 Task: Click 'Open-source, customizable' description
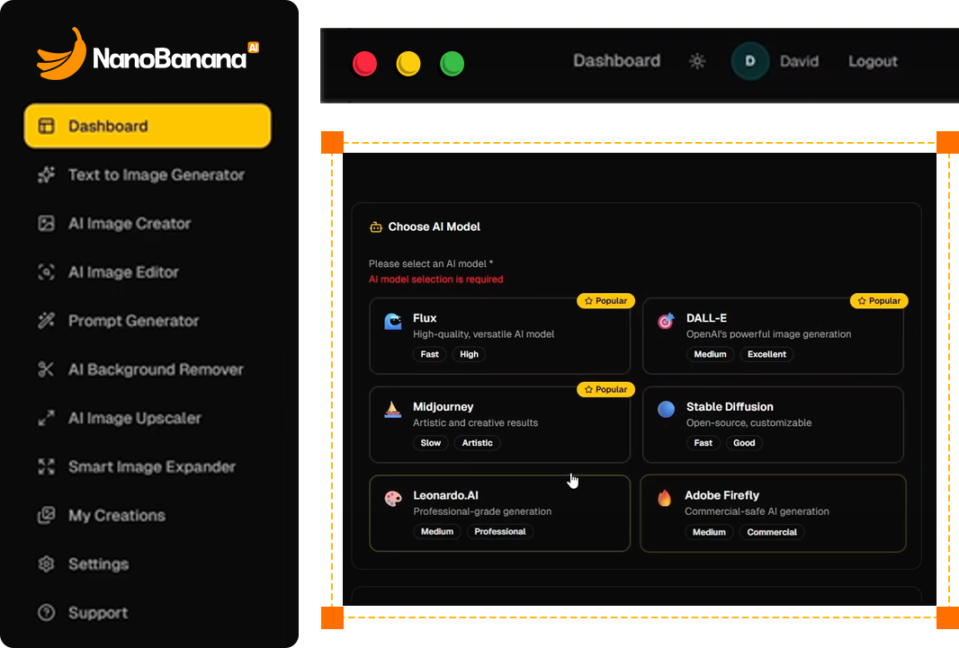pos(748,422)
